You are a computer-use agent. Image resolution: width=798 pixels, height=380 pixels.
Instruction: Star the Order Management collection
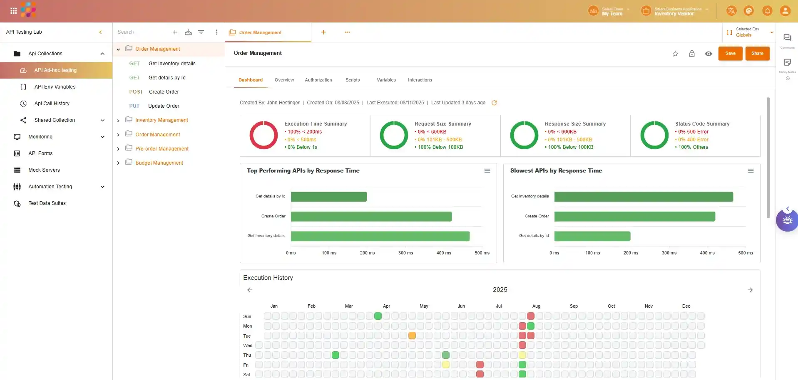pyautogui.click(x=675, y=54)
